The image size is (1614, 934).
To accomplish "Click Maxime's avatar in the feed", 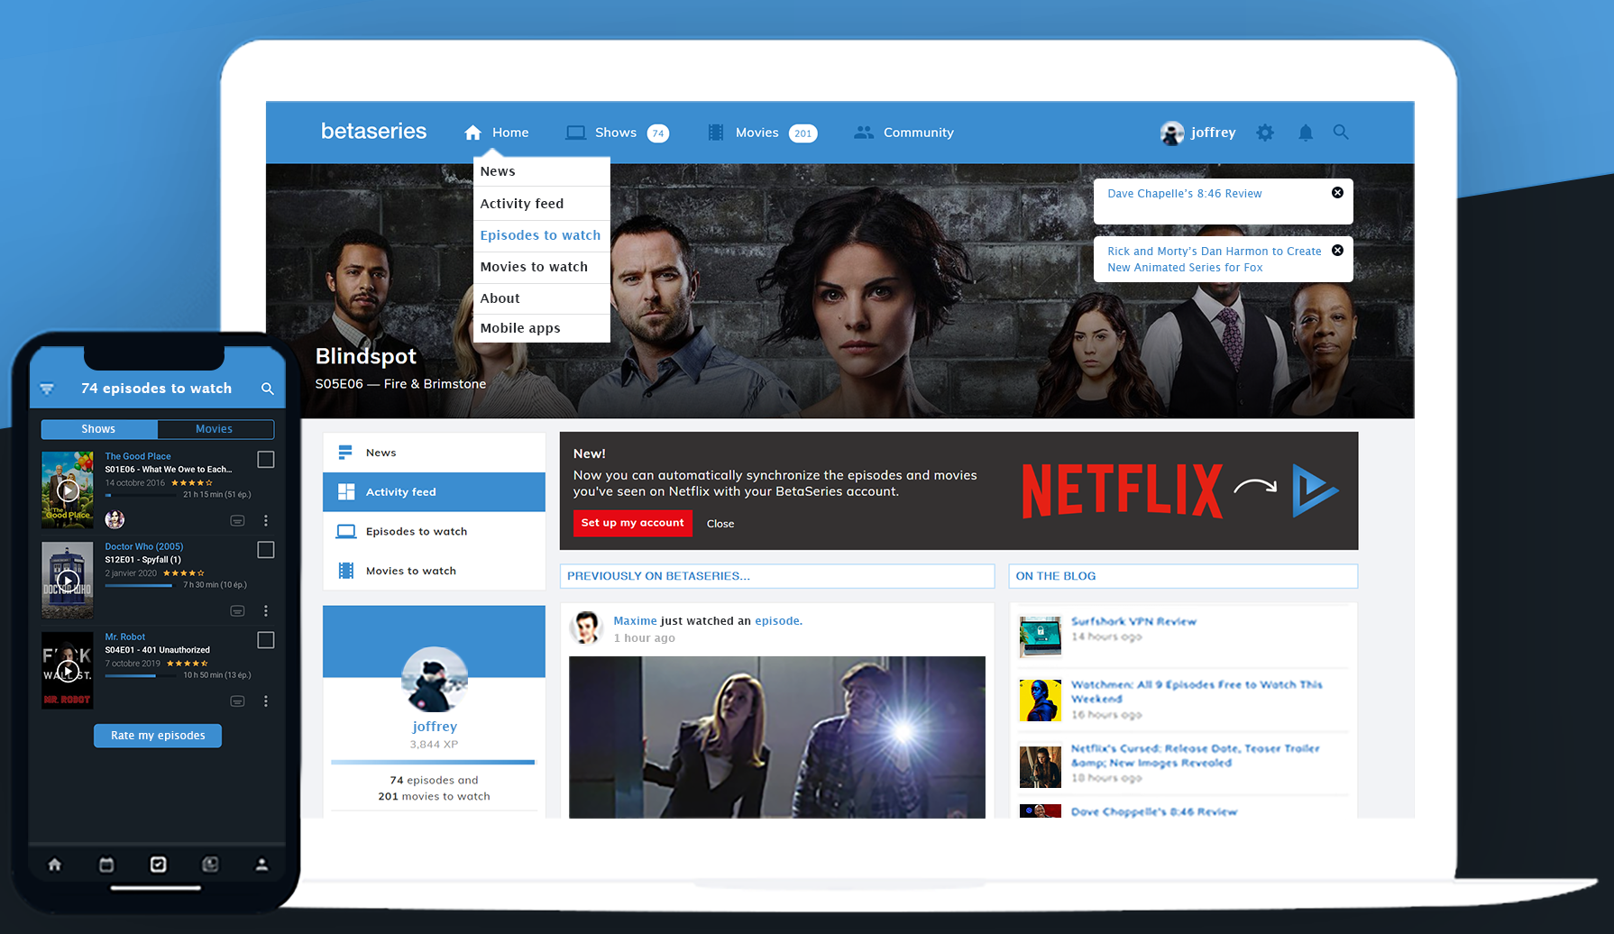I will [586, 627].
